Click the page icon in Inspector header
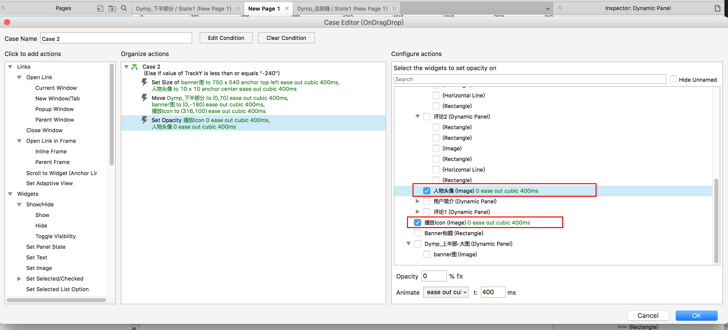The width and height of the screenshot is (728, 330). pyautogui.click(x=717, y=8)
